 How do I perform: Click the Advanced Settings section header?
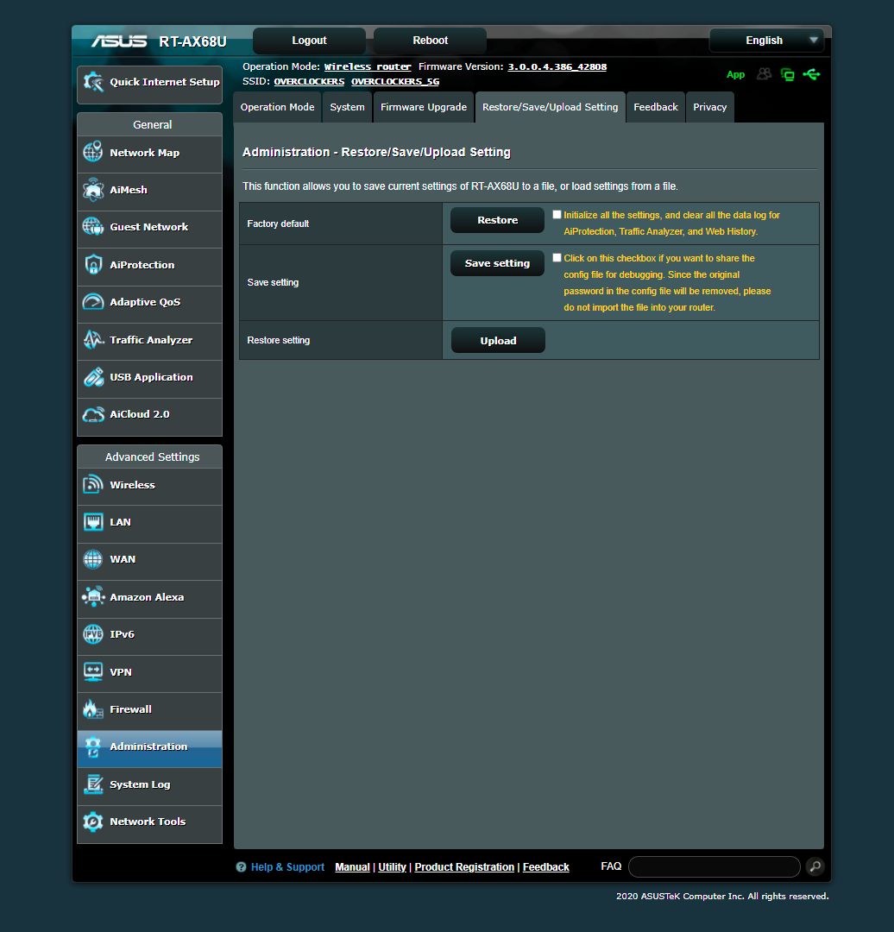(x=150, y=457)
